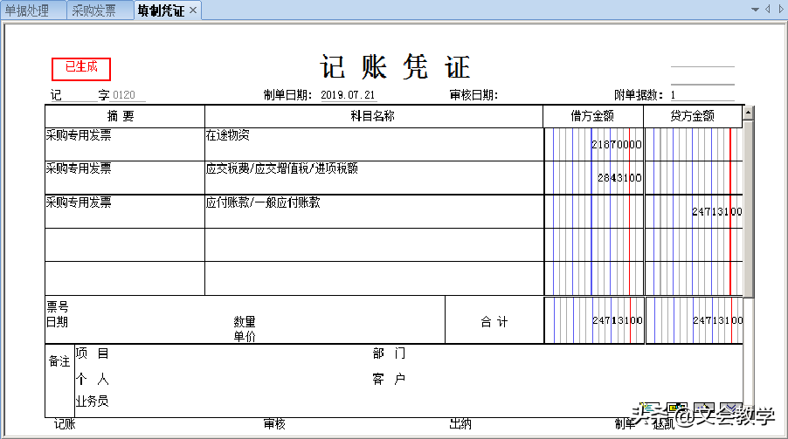This screenshot has width=788, height=439.
Task: Click the 业务员 label in the 备注 area
Action: [92, 401]
